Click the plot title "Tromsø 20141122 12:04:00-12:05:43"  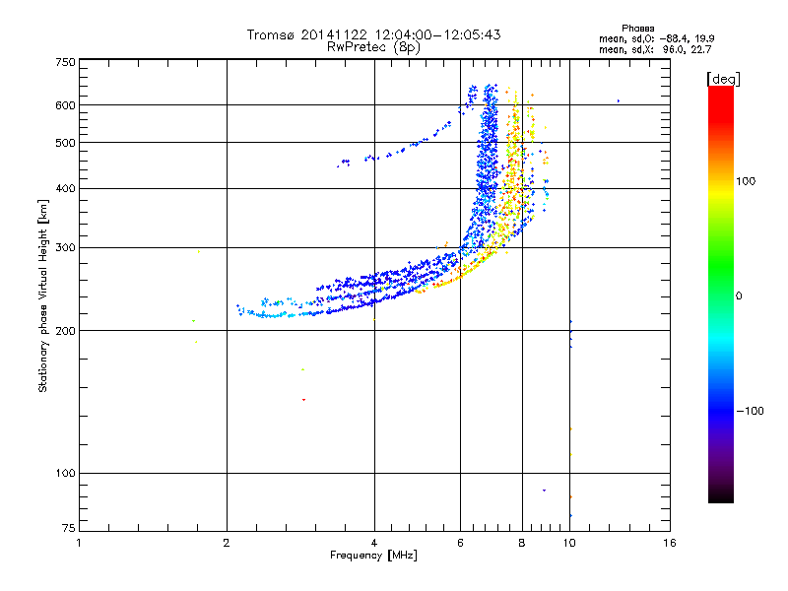(x=373, y=34)
